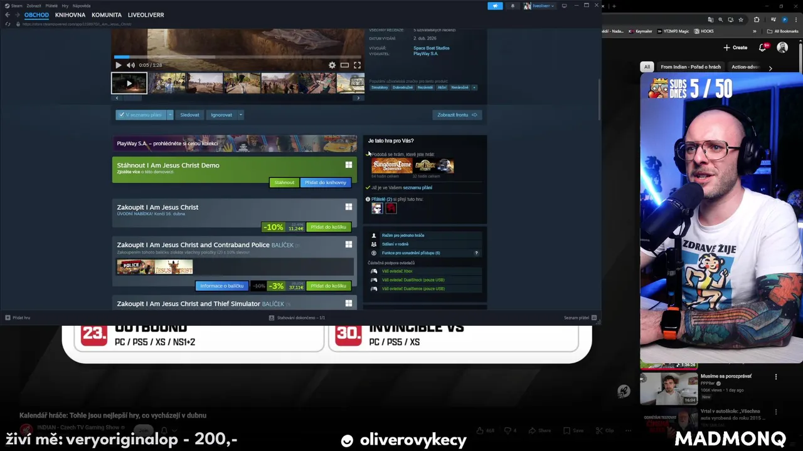Image resolution: width=803 pixels, height=451 pixels.
Task: Click Přidat do knihovny button
Action: point(326,182)
